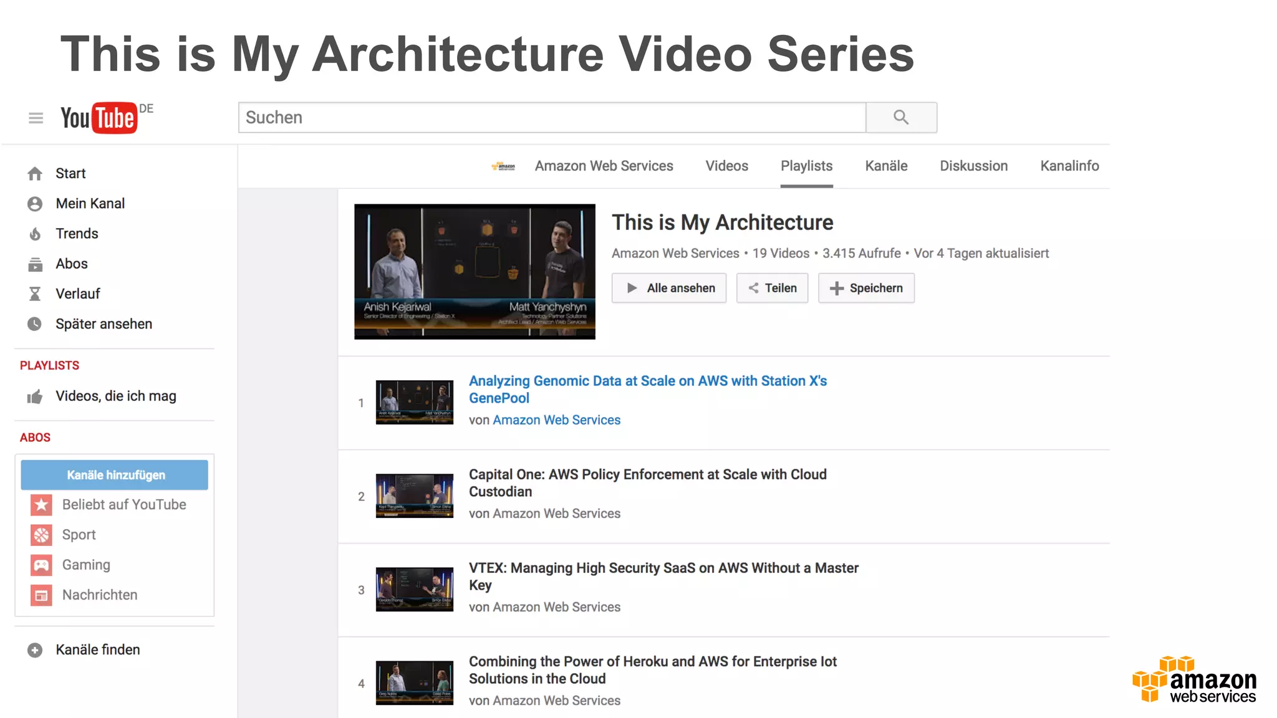The image size is (1277, 718).
Task: Click the profile icon beside Mein Kanal
Action: tap(35, 204)
